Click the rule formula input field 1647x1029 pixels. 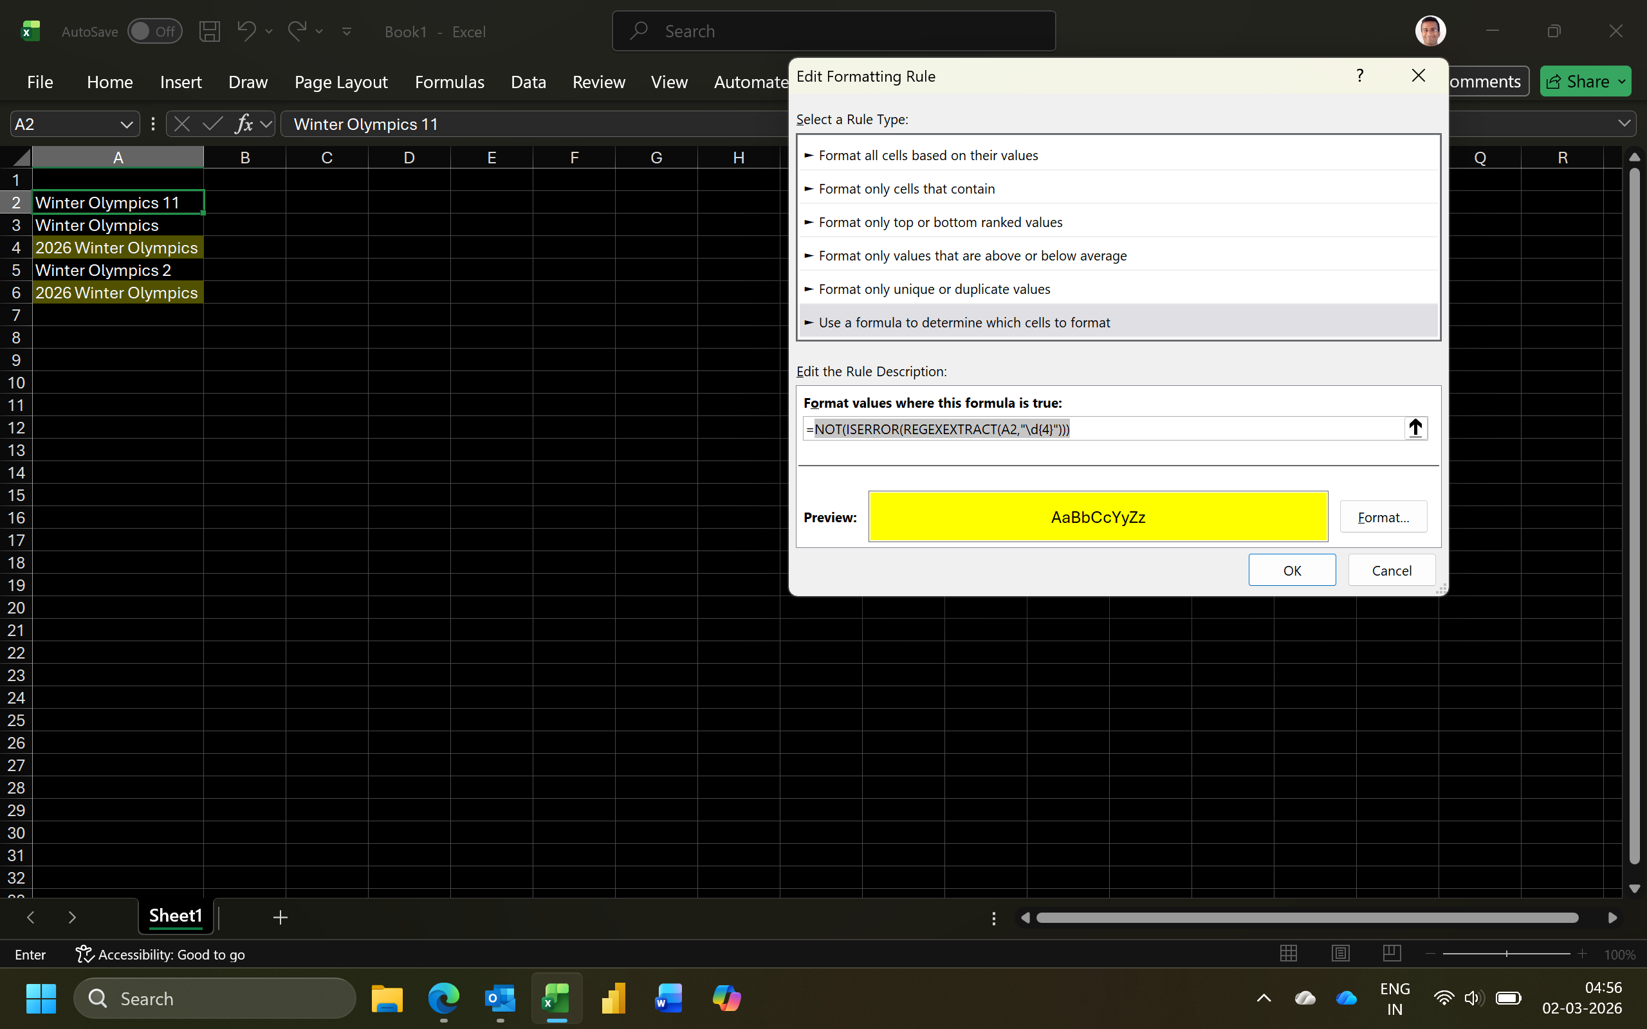point(1103,429)
